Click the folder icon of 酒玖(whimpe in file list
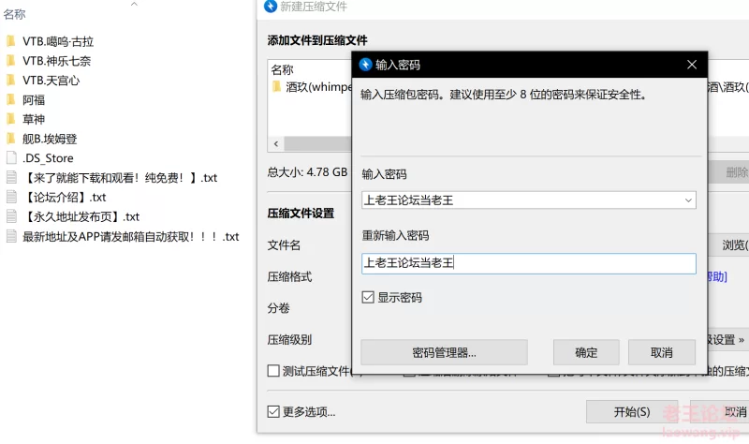Screen dimensions: 749x444 [x=276, y=86]
